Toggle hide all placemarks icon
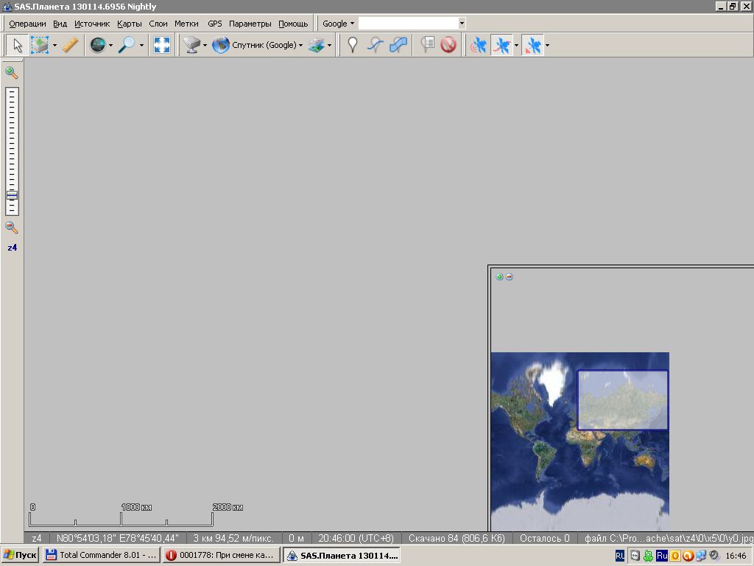Screen dimensions: 754x566 448,46
